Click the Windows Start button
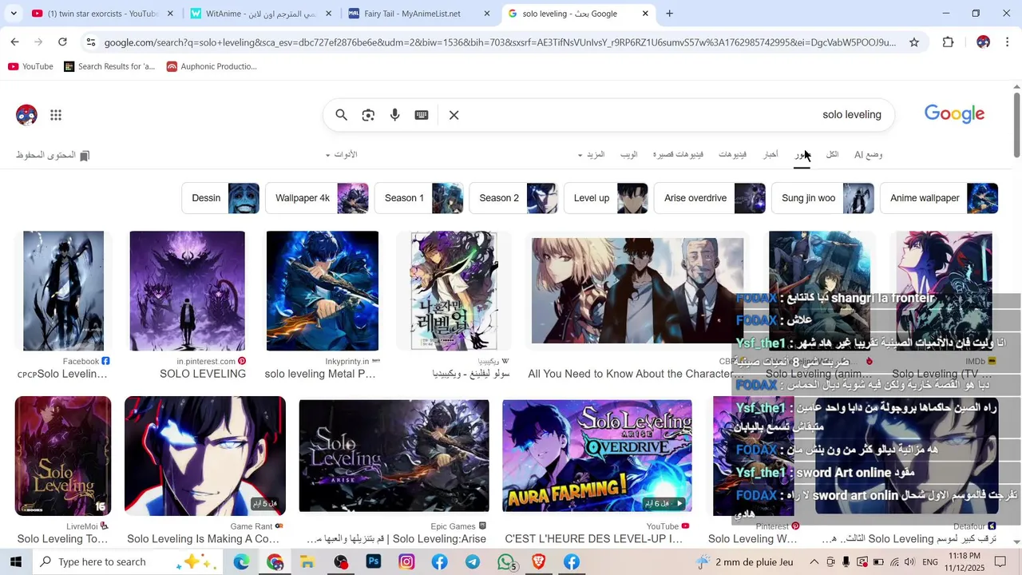The height and width of the screenshot is (575, 1022). coord(16,562)
